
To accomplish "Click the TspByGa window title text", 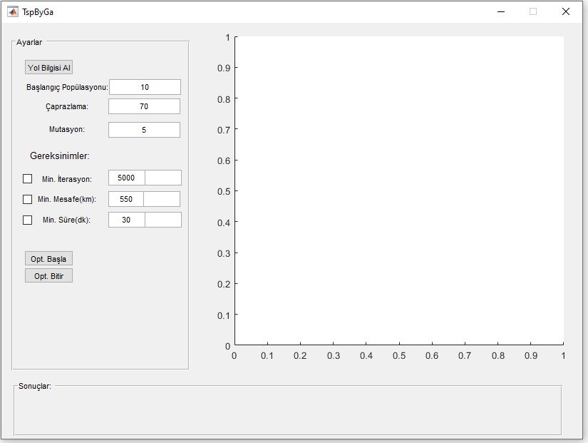I will 36,11.
